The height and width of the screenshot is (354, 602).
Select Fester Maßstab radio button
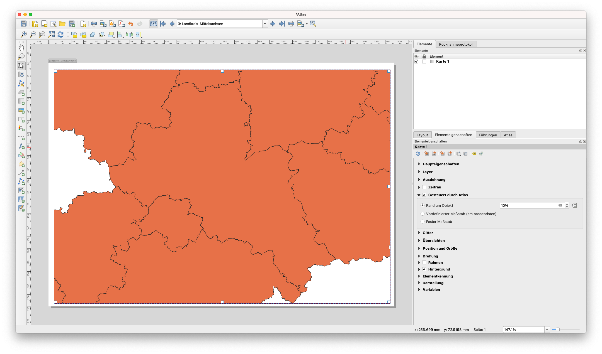point(423,222)
